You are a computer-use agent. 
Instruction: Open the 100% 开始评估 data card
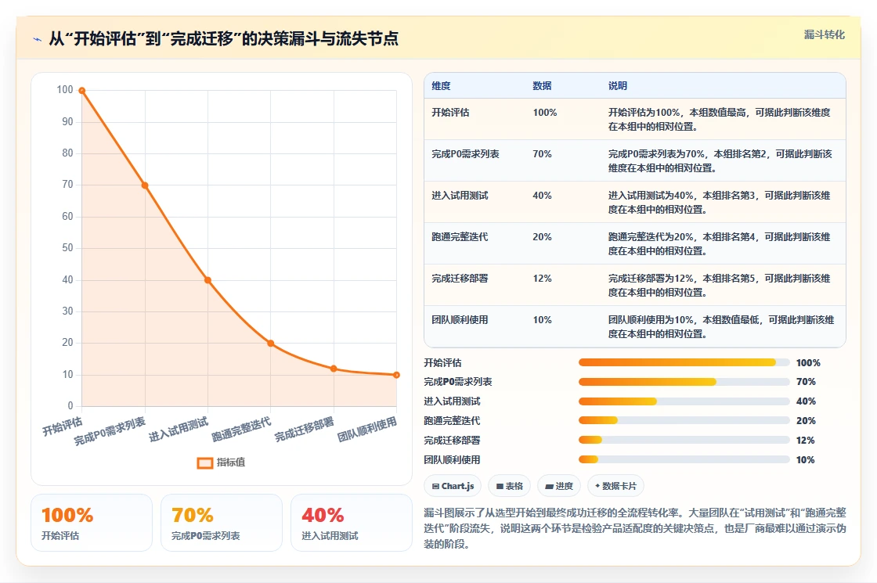92,523
